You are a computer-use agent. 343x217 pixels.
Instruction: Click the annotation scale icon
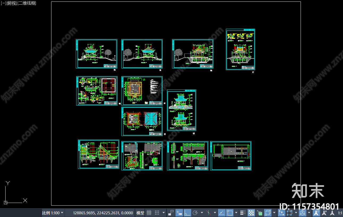click(332, 213)
